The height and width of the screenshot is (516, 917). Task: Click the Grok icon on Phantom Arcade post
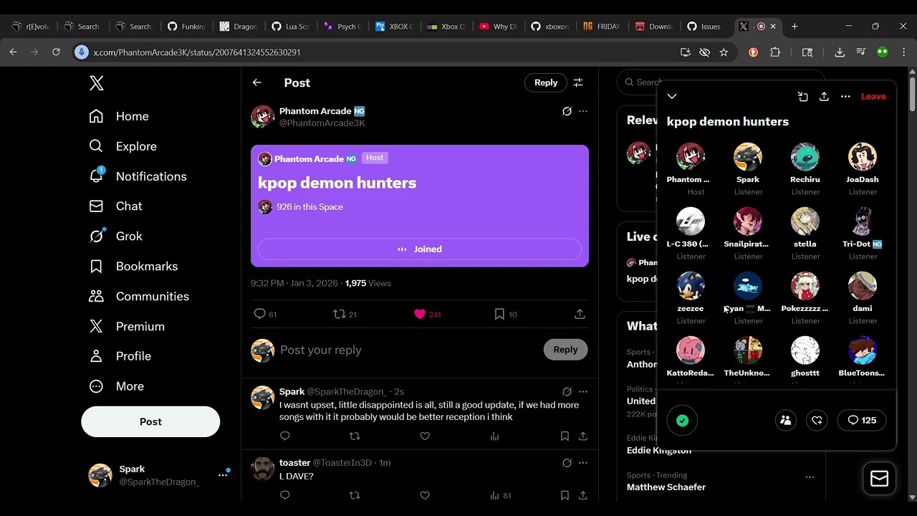pos(567,112)
